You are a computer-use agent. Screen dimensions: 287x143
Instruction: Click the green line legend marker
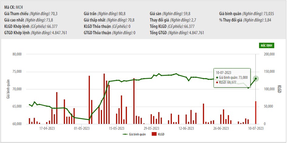(x=125, y=134)
